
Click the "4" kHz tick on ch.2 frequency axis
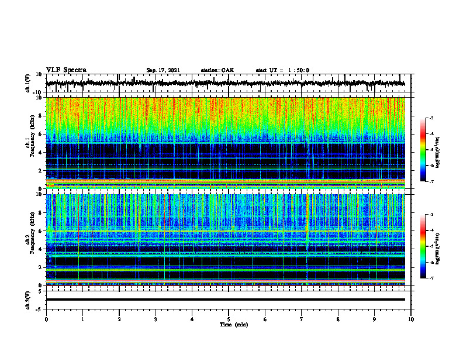pyautogui.click(x=40, y=249)
